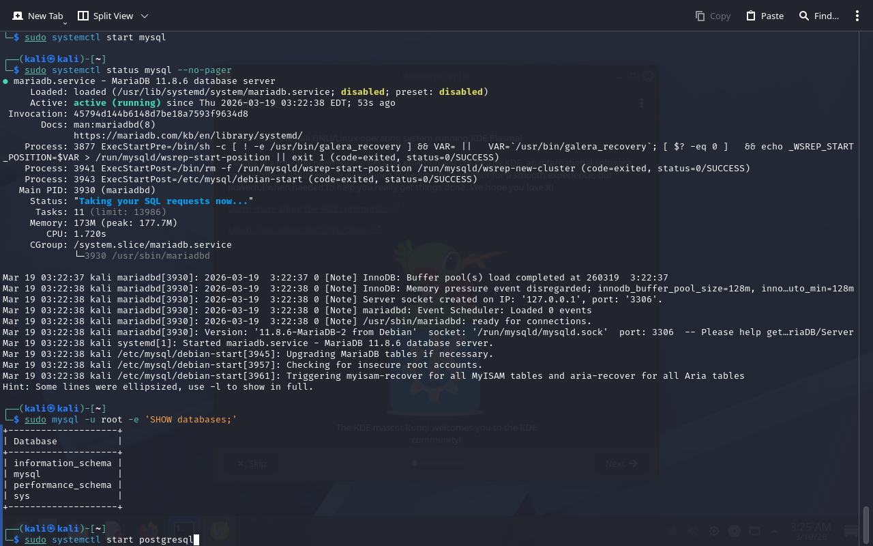Open the three-dot hamburger menu
This screenshot has width=873, height=546.
[x=857, y=16]
